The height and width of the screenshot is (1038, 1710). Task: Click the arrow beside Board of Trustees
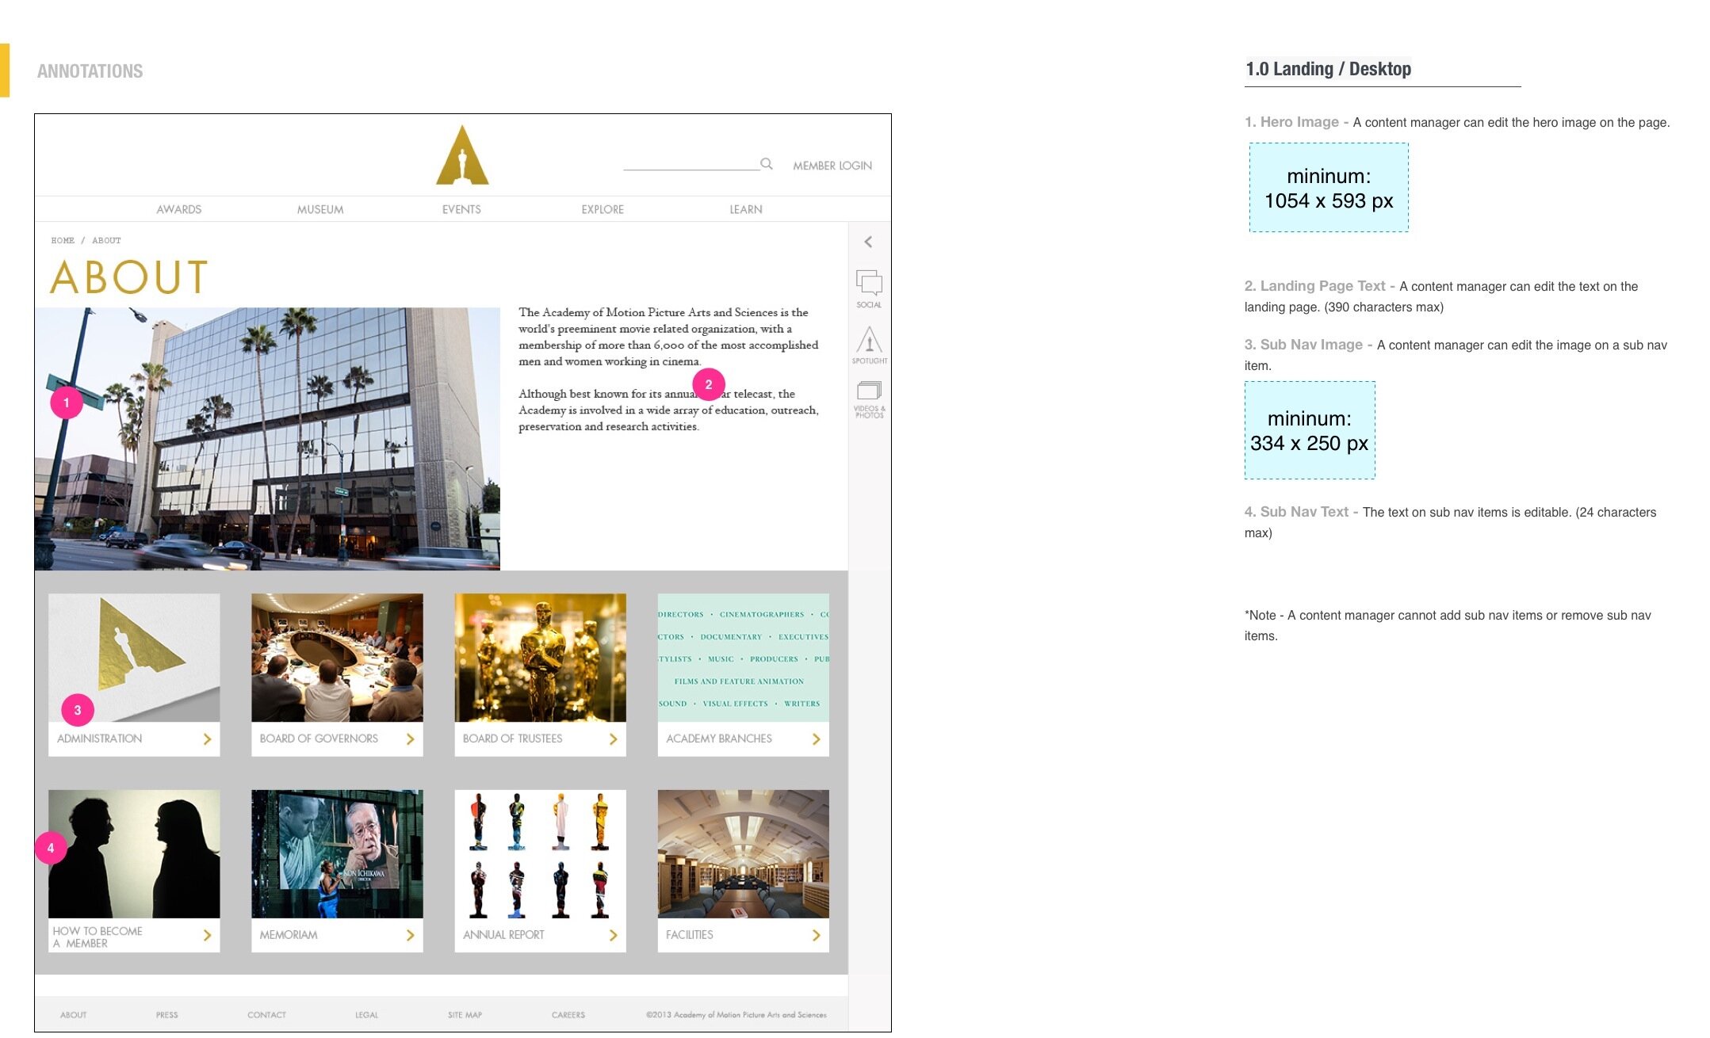(x=613, y=738)
